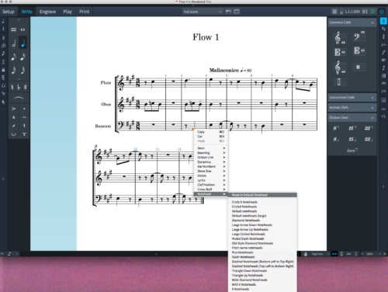Click the Malinconico tempo marking
Viewport: 388px width, 292px height.
tap(224, 70)
